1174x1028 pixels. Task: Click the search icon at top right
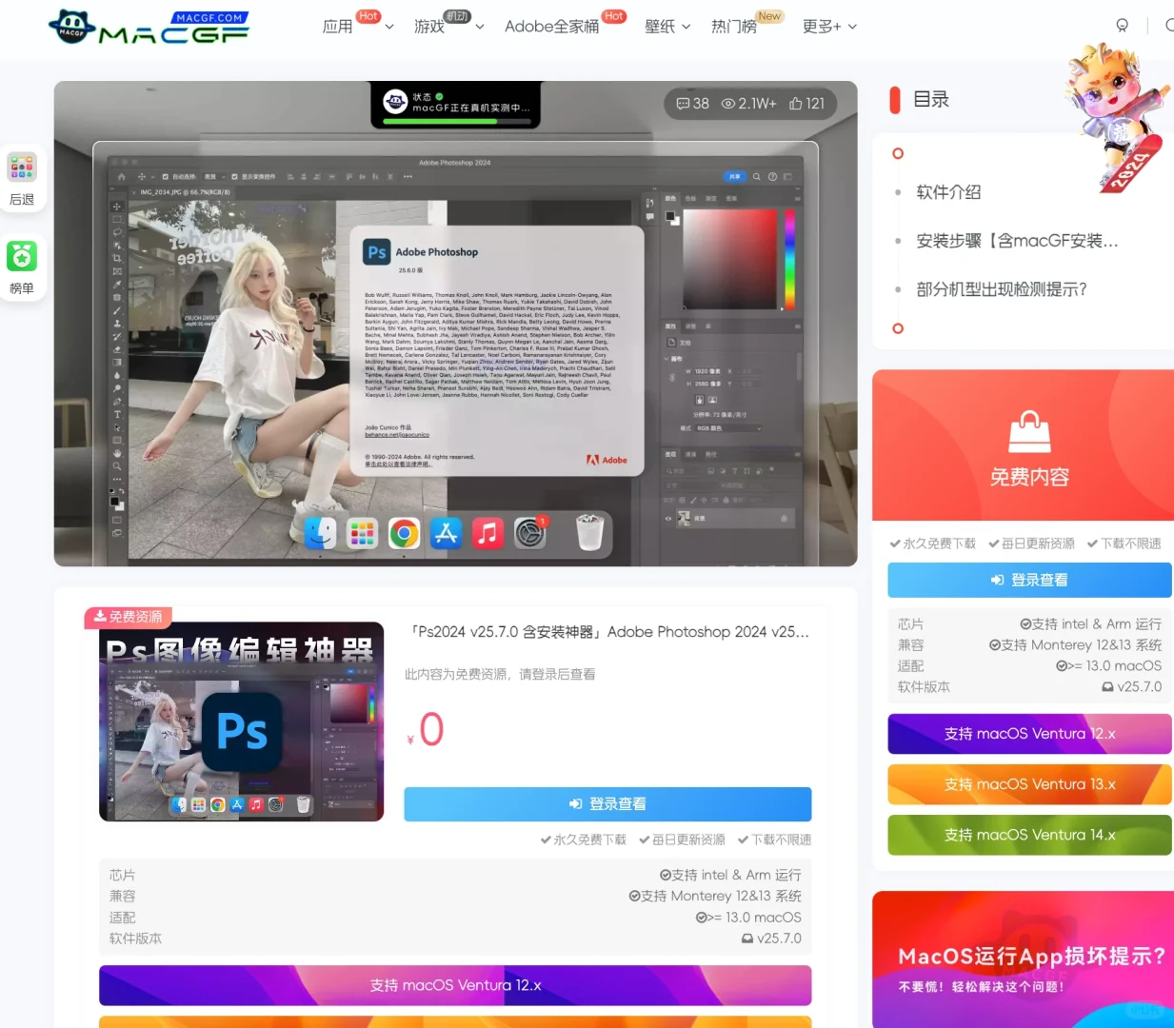point(1169,26)
